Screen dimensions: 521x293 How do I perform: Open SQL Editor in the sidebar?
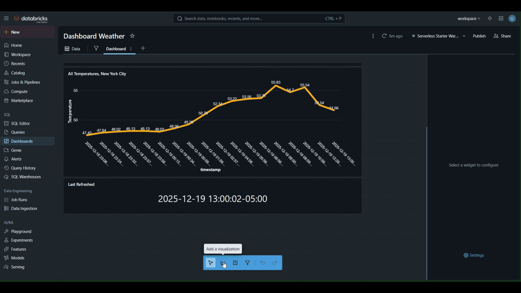click(x=20, y=123)
